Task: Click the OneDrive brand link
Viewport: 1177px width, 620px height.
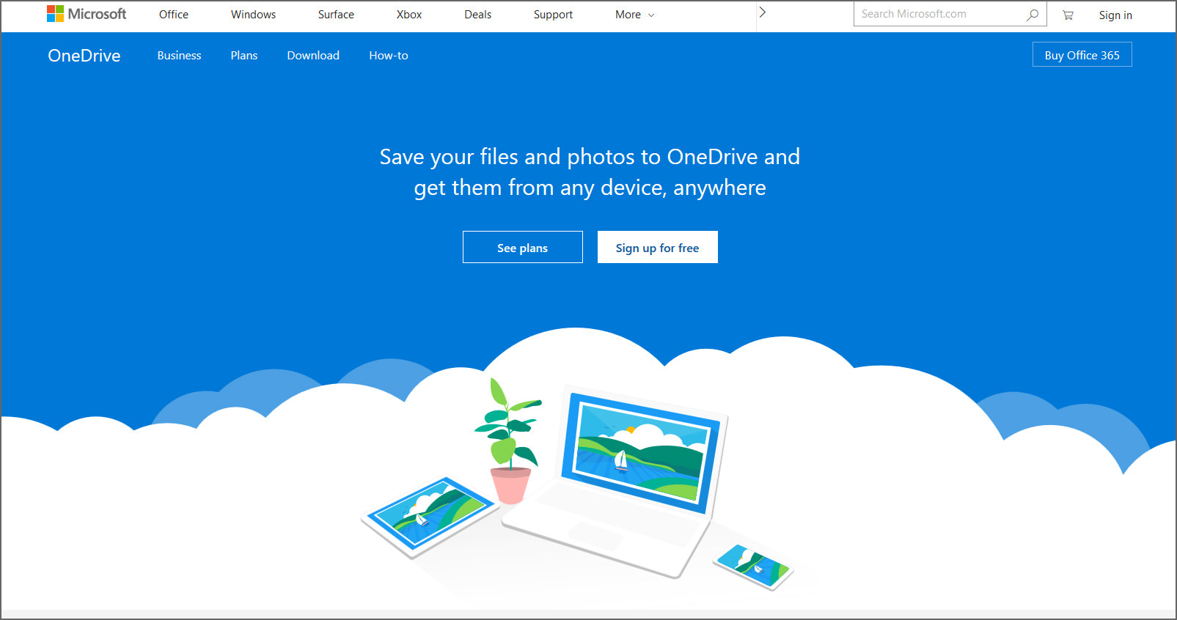Action: (84, 56)
